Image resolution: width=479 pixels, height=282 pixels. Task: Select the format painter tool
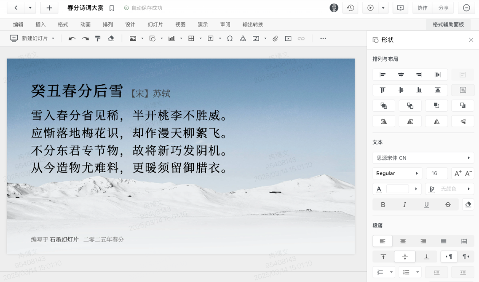(x=98, y=39)
